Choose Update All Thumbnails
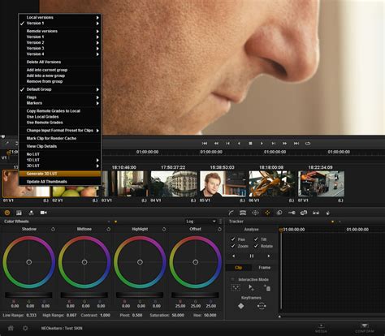 pyautogui.click(x=60, y=182)
